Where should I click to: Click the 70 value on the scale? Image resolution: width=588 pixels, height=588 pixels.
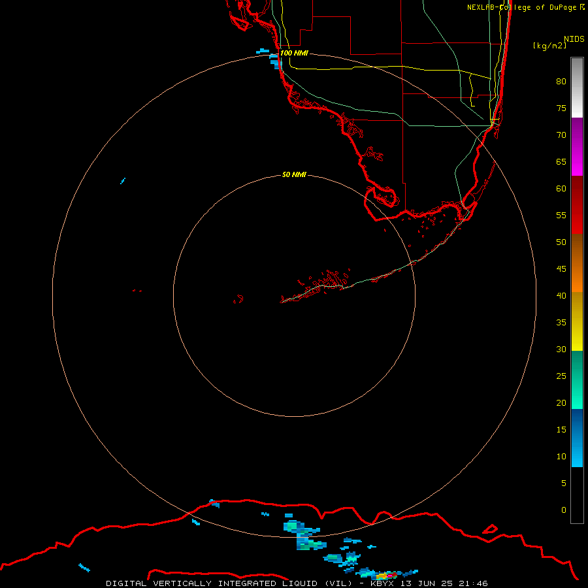coord(561,135)
